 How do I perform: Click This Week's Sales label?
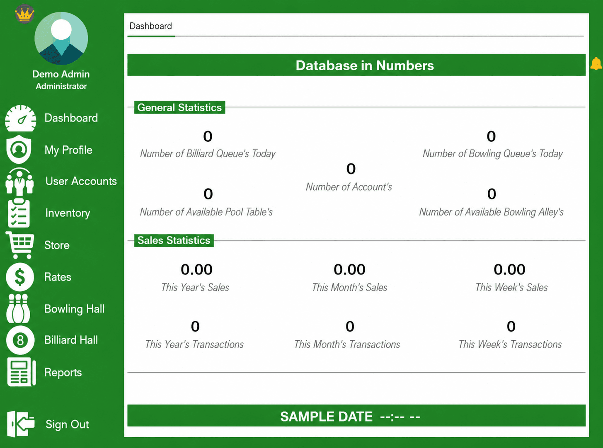(511, 288)
